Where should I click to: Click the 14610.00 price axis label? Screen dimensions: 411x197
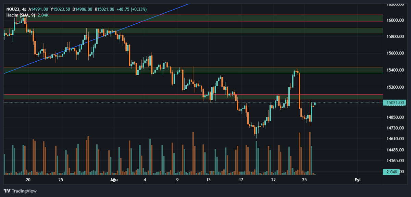click(x=396, y=139)
